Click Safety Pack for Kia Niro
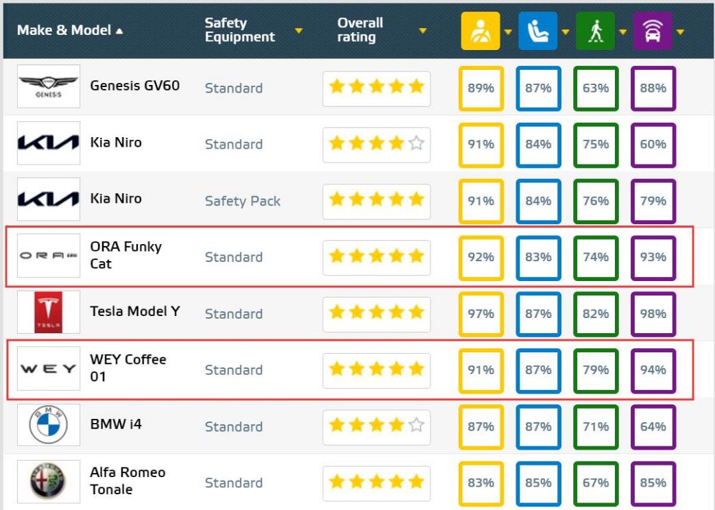The height and width of the screenshot is (510, 715). 243,201
